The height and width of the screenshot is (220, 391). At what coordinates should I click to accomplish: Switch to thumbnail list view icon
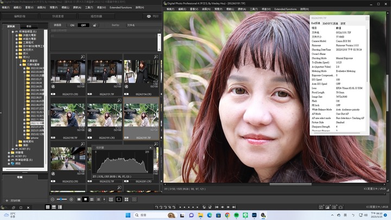pyautogui.click(x=98, y=199)
